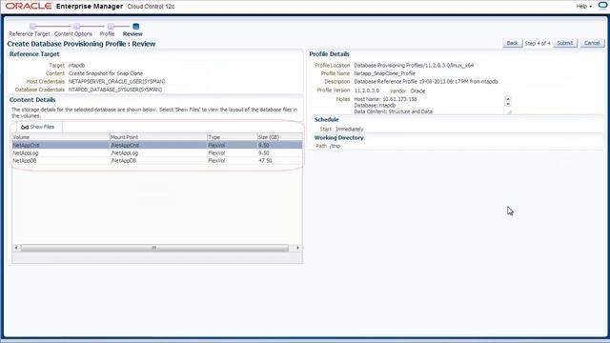Click the Profile Location path text

[414, 66]
